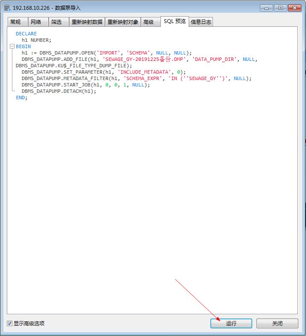
Task: Click the END; keyword
Action: 21,98
